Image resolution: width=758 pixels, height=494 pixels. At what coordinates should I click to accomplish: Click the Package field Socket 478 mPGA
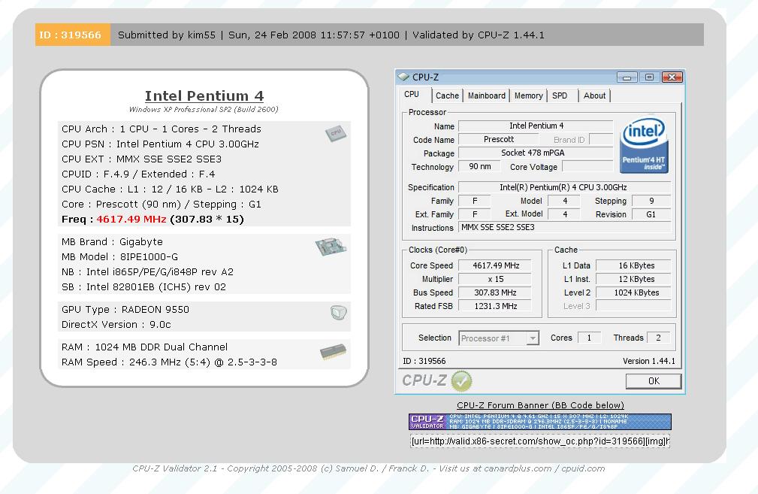click(x=536, y=153)
